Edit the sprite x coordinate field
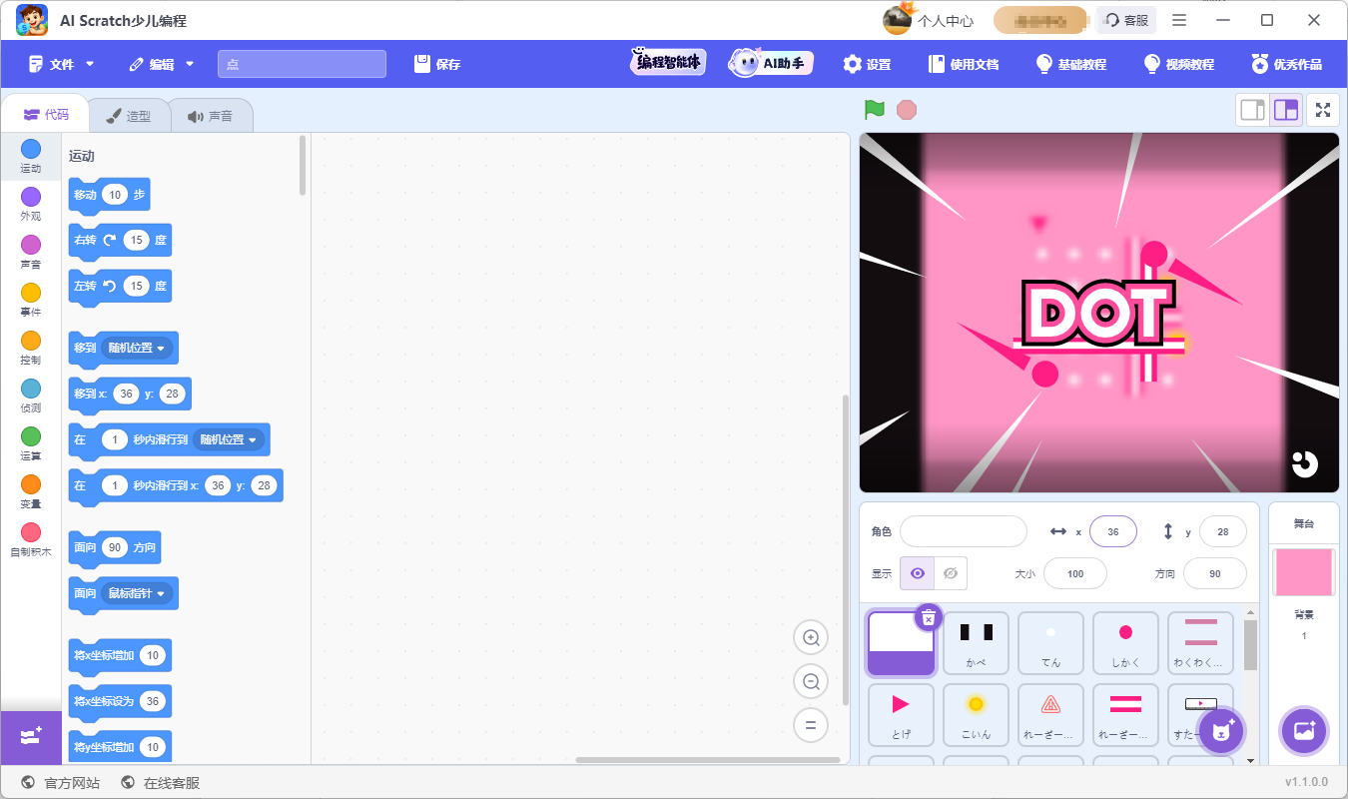Image resolution: width=1348 pixels, height=799 pixels. pyautogui.click(x=1113, y=532)
